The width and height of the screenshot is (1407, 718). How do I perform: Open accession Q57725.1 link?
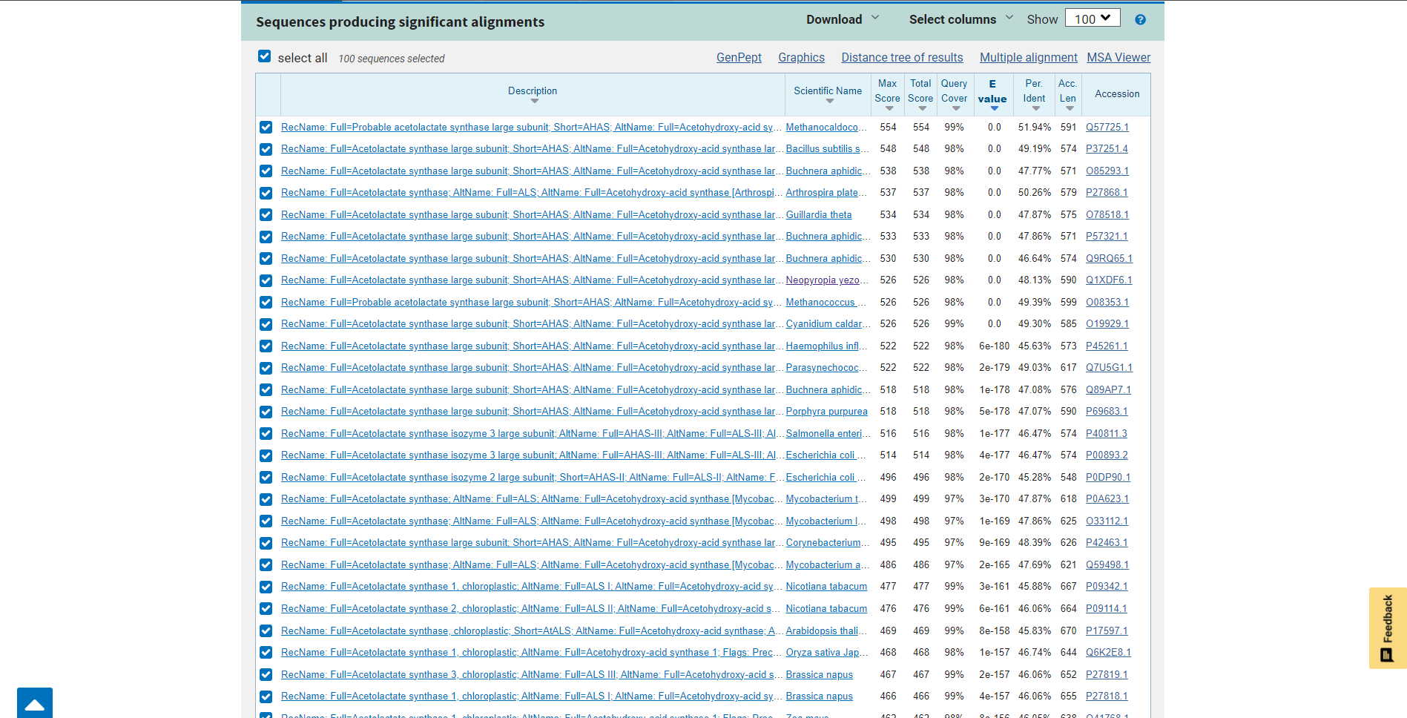pyautogui.click(x=1107, y=128)
